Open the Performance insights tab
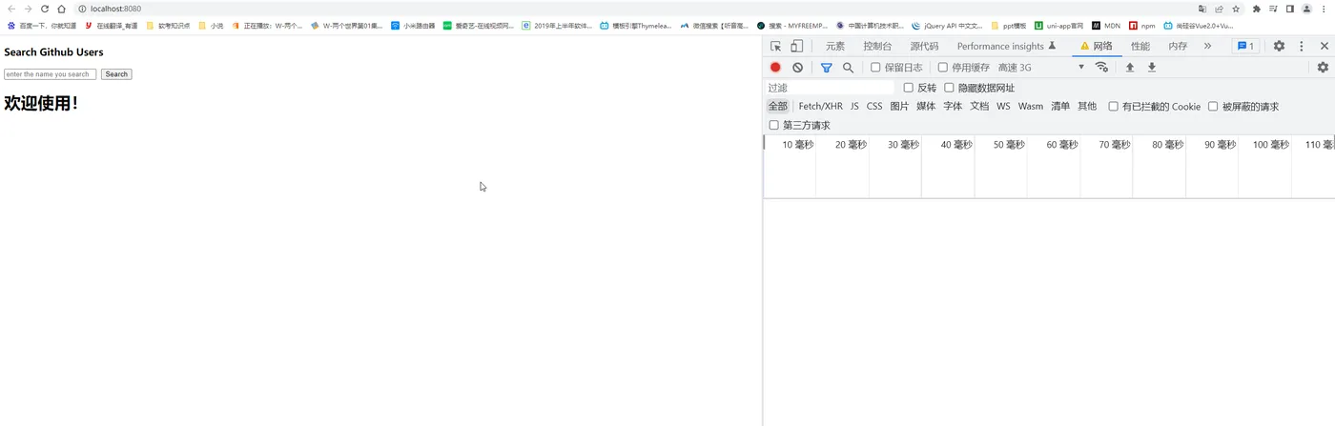The width and height of the screenshot is (1335, 426). pos(1007,46)
